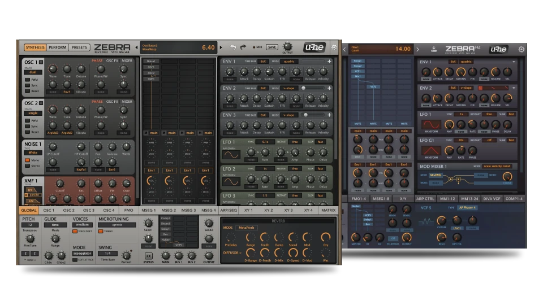Open settings gear in left Zebra window
This screenshot has width=543, height=305.
click(x=334, y=47)
